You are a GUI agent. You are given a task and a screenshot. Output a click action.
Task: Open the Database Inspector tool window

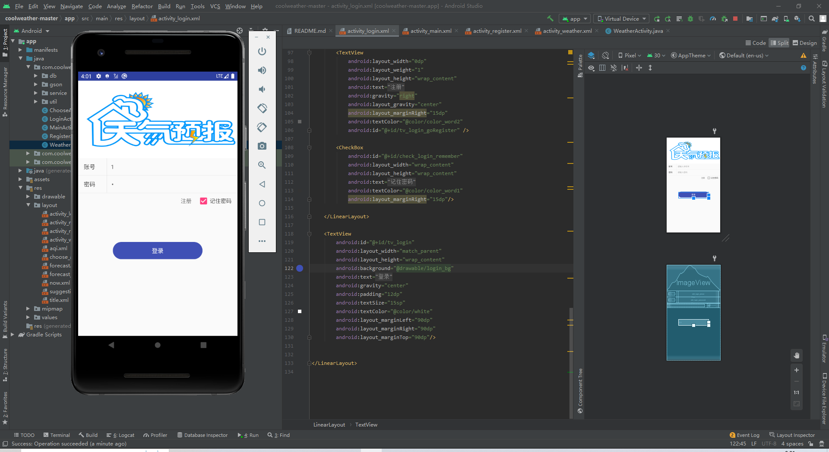click(x=203, y=435)
